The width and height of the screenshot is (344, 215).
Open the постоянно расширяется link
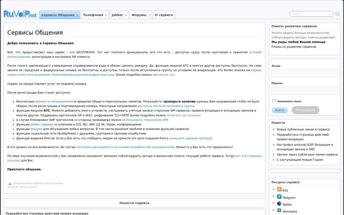click(x=125, y=147)
